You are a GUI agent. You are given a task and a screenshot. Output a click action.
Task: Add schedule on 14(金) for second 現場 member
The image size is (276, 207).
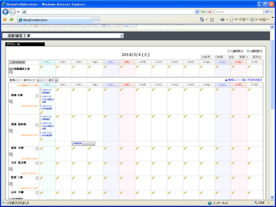pyautogui.click(x=201, y=116)
